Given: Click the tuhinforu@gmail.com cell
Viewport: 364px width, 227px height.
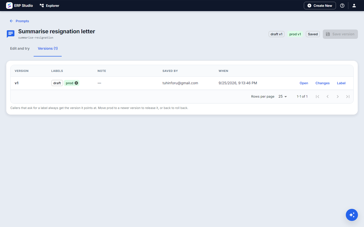Looking at the screenshot, I should coord(180,83).
